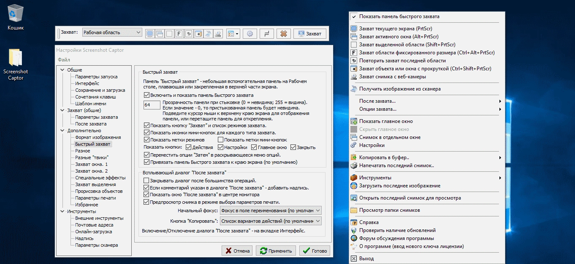Choose Захват активного окна menu item

427,37
